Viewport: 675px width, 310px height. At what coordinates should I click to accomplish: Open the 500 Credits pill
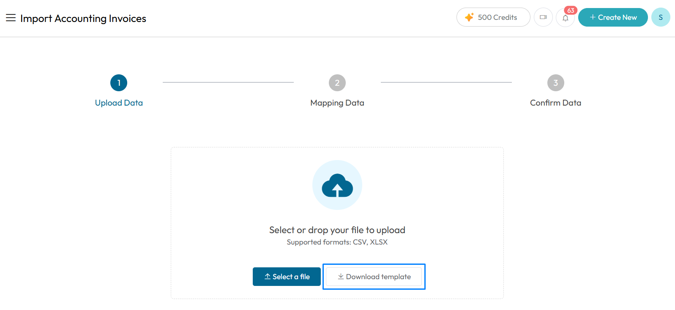click(493, 17)
